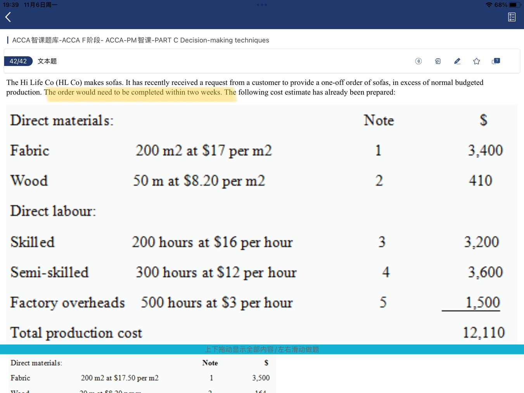Open the question feedback chat icon
Screen dimensions: 524x393
(496, 61)
